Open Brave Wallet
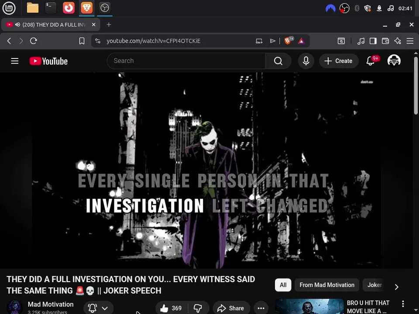 [385, 41]
